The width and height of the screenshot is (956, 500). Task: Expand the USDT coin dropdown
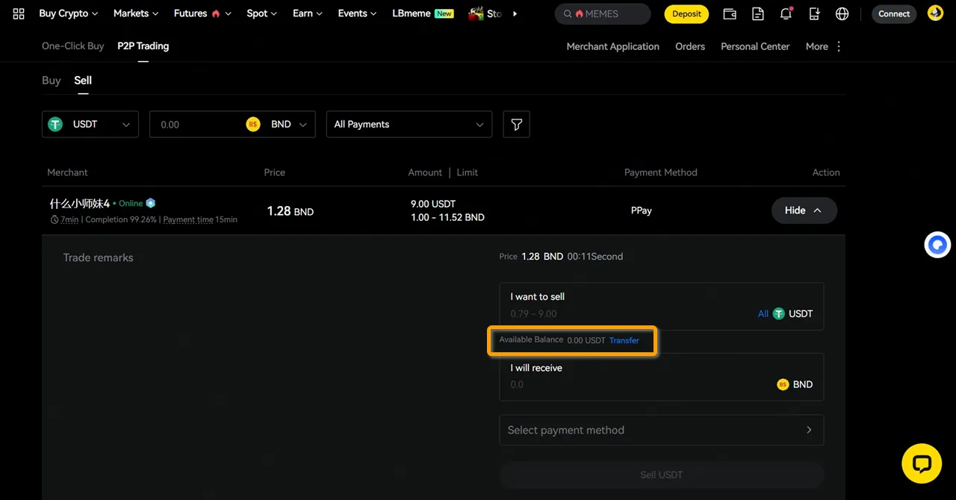tap(90, 125)
